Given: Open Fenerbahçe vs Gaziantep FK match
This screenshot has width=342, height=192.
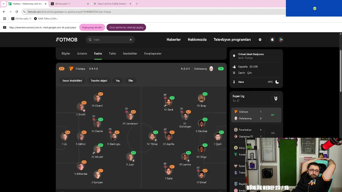Looking at the screenshot, I should pos(256,133).
